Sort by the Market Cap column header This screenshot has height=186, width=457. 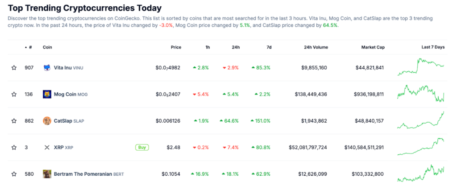(373, 47)
